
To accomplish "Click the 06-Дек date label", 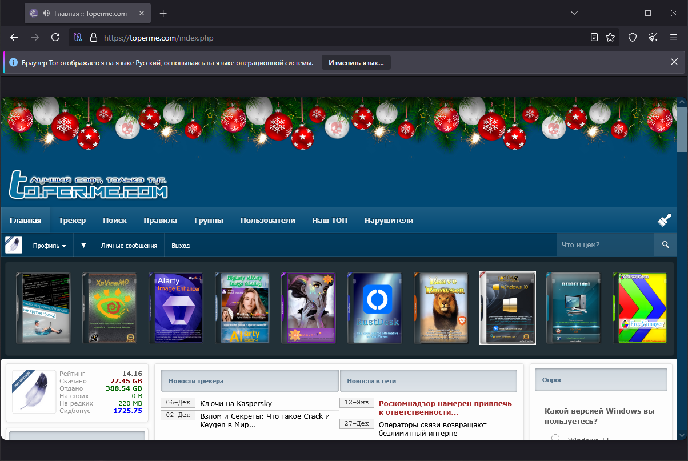I will (178, 403).
